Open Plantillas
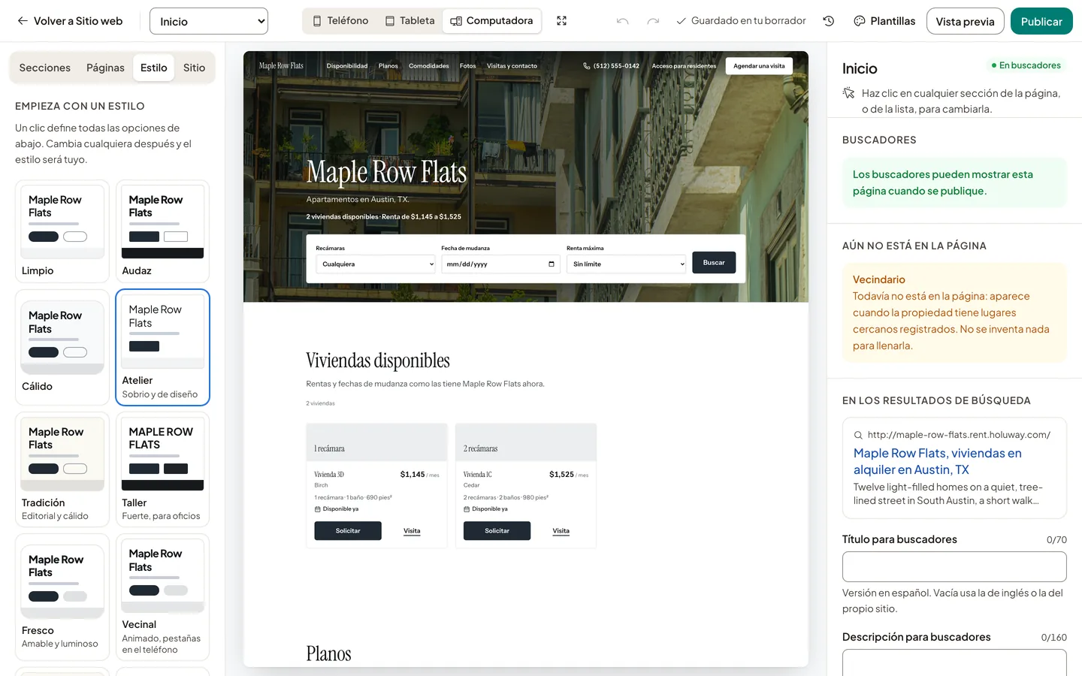 point(884,21)
